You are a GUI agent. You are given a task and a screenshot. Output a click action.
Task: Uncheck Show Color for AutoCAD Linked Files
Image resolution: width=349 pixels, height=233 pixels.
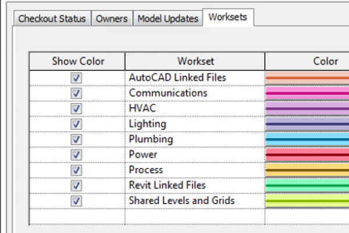click(76, 77)
